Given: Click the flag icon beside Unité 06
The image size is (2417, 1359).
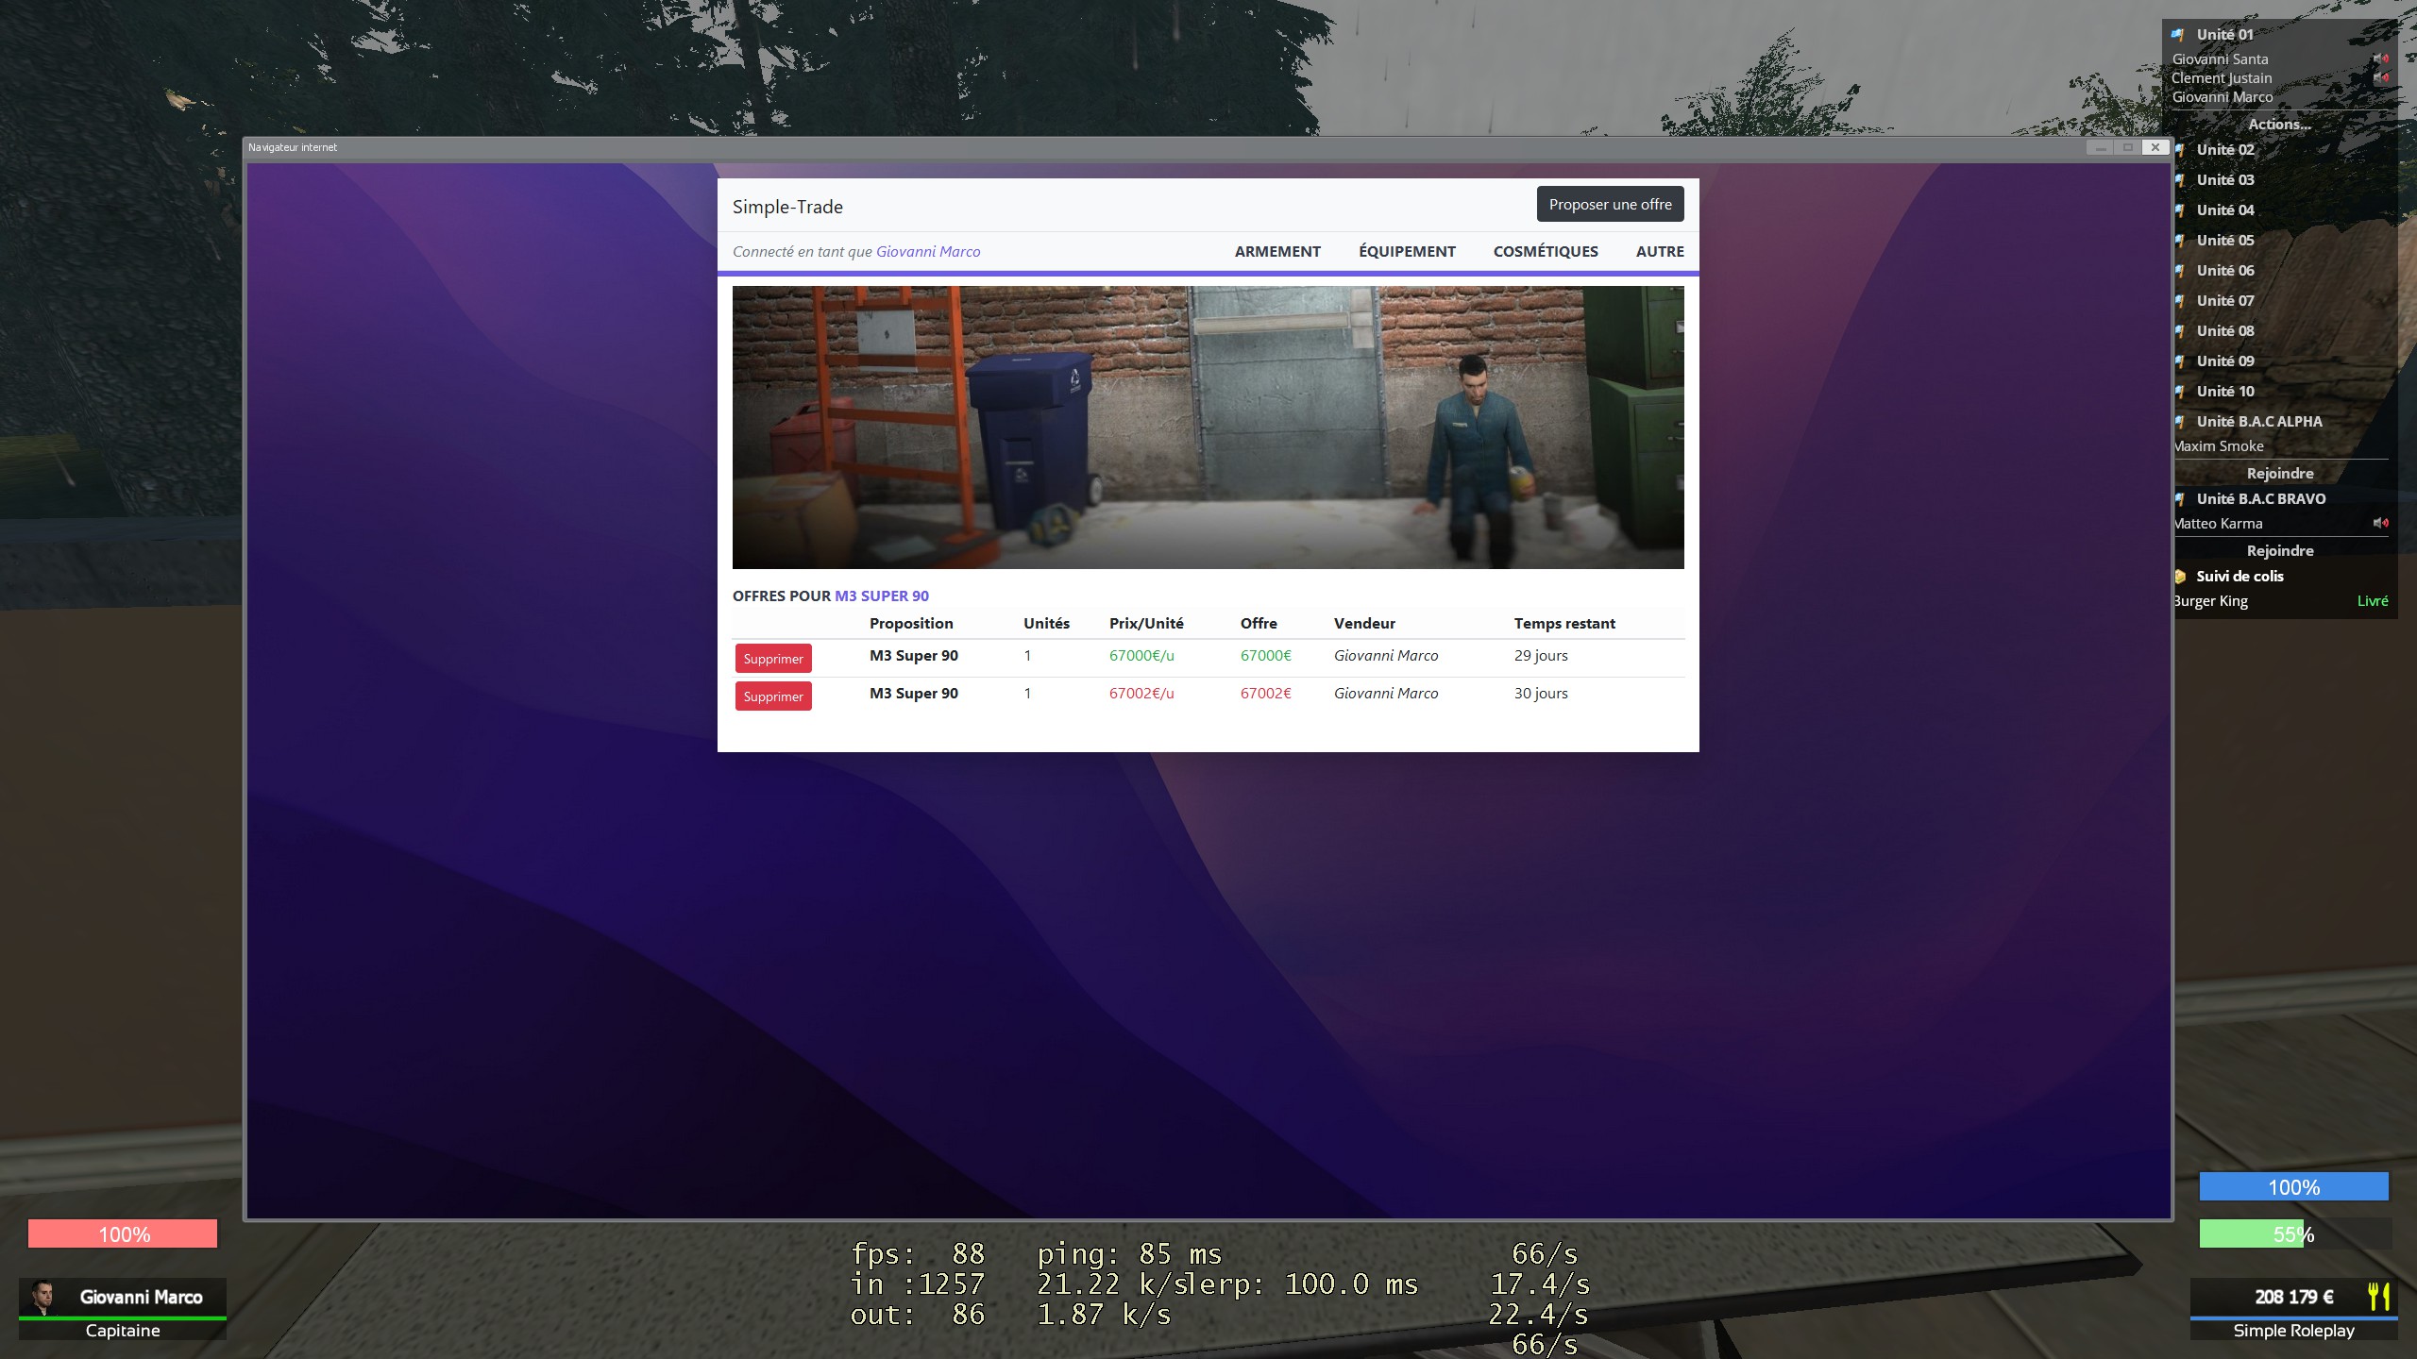Looking at the screenshot, I should point(2180,271).
